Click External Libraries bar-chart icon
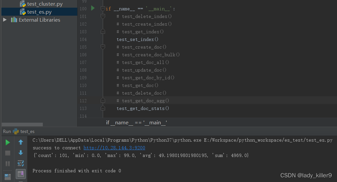 14,20
